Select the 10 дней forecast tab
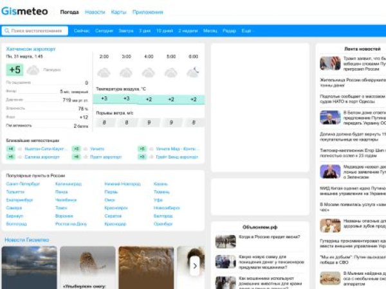This screenshot has width=386, height=289. (165, 31)
